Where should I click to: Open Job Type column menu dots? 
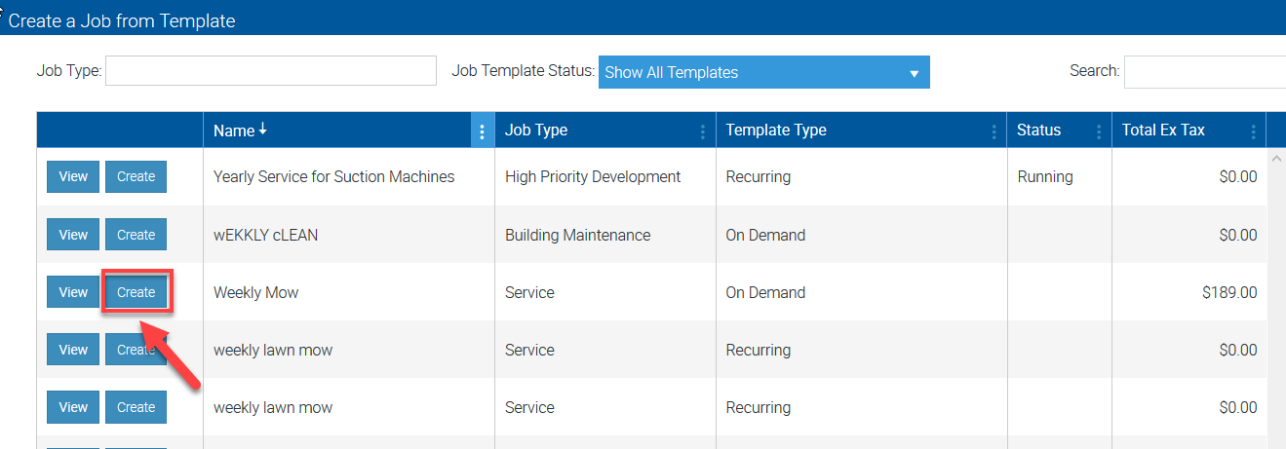(x=703, y=131)
